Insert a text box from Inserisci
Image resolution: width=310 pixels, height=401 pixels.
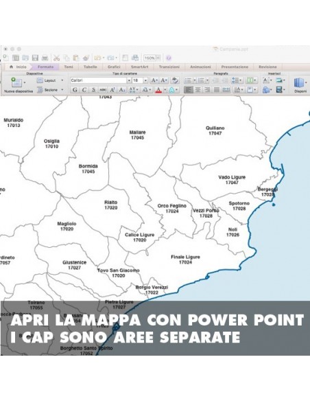coord(267,80)
